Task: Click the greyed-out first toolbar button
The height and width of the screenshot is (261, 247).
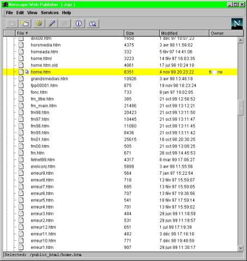Action: (x=12, y=23)
